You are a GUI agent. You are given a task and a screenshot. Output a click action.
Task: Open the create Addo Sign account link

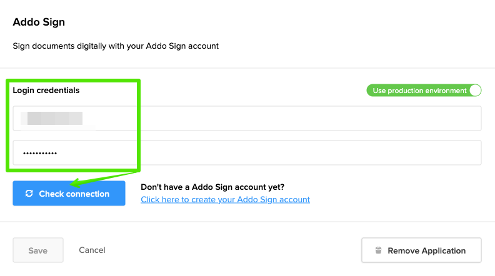pos(225,200)
